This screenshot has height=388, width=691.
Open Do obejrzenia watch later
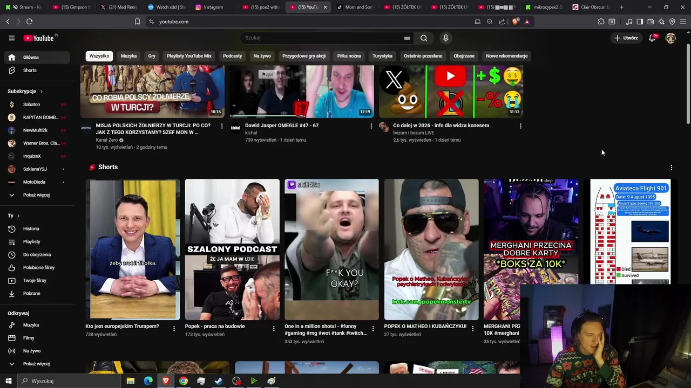[37, 254]
